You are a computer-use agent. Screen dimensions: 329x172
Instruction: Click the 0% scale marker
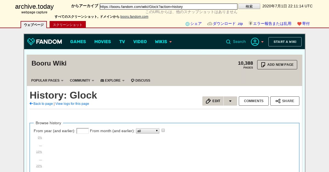coord(40,138)
